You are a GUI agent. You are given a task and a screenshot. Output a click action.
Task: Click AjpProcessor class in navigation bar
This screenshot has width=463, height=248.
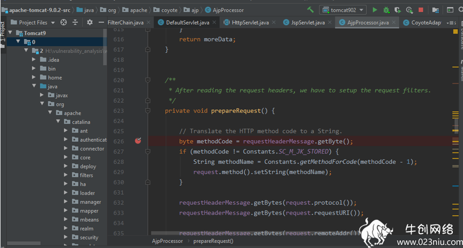coord(224,10)
